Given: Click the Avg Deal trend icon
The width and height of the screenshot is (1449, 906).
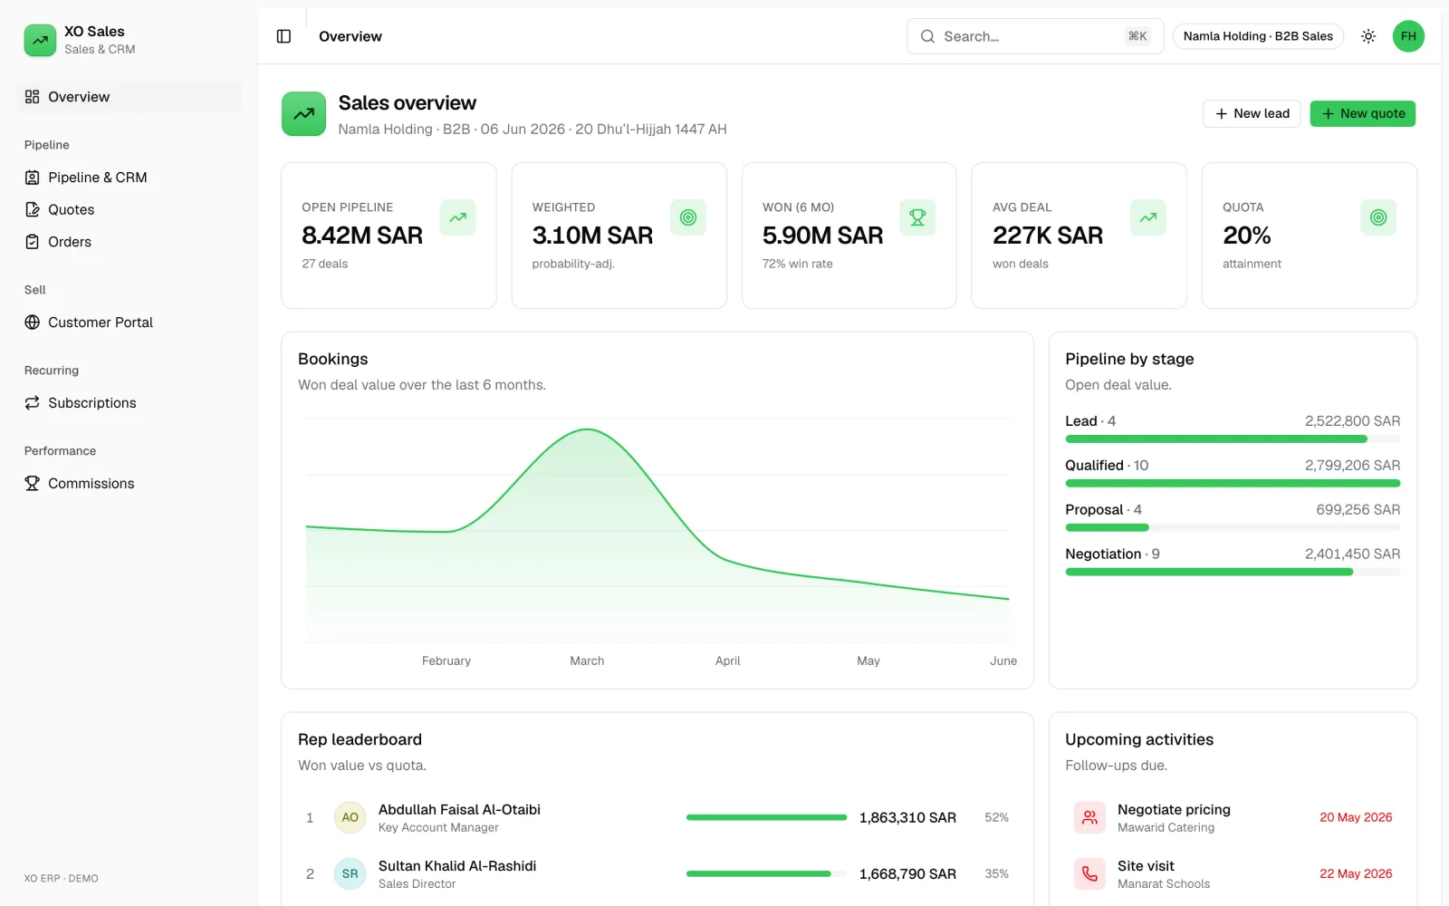Looking at the screenshot, I should [x=1148, y=217].
